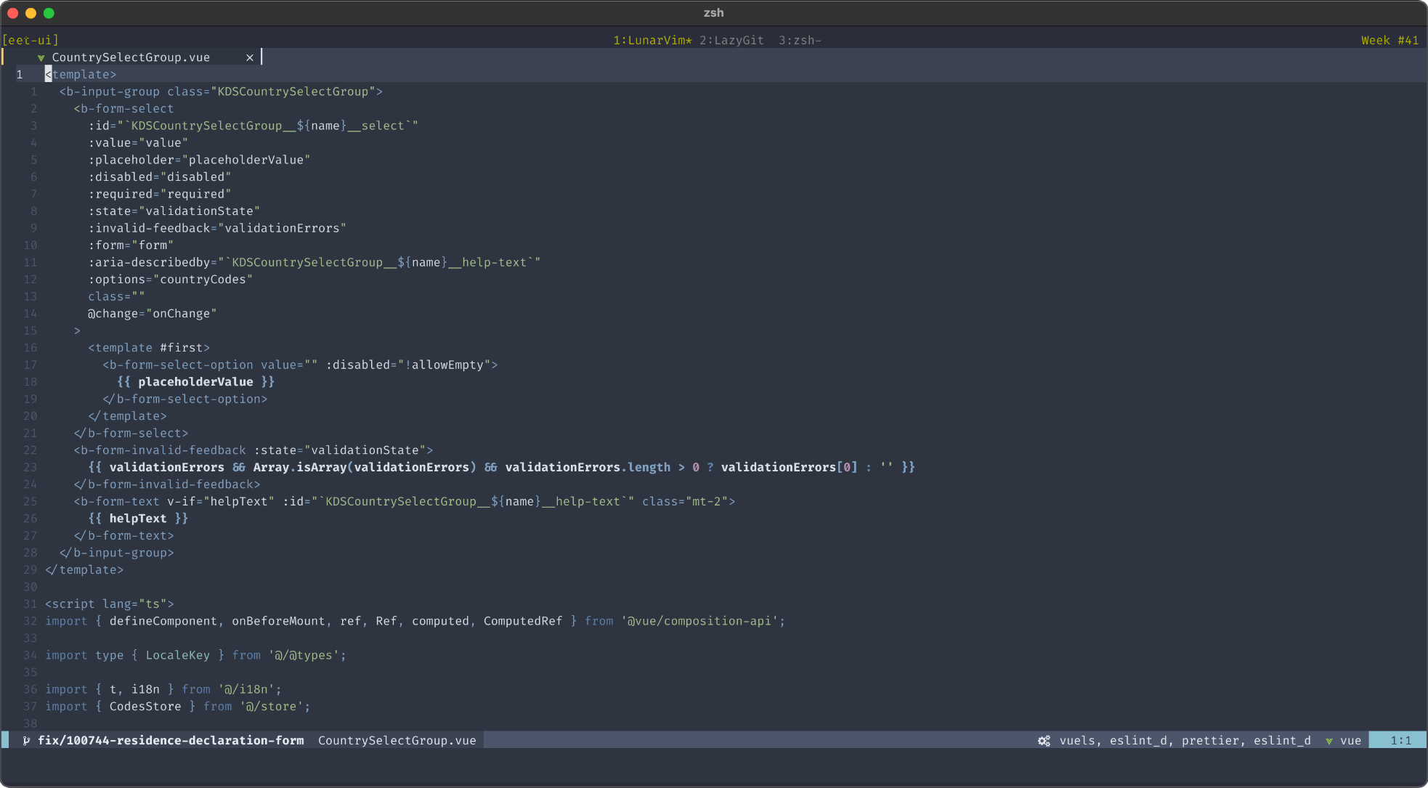Click the eet-ui tmux session name
Image resolution: width=1428 pixels, height=788 pixels.
click(x=31, y=40)
